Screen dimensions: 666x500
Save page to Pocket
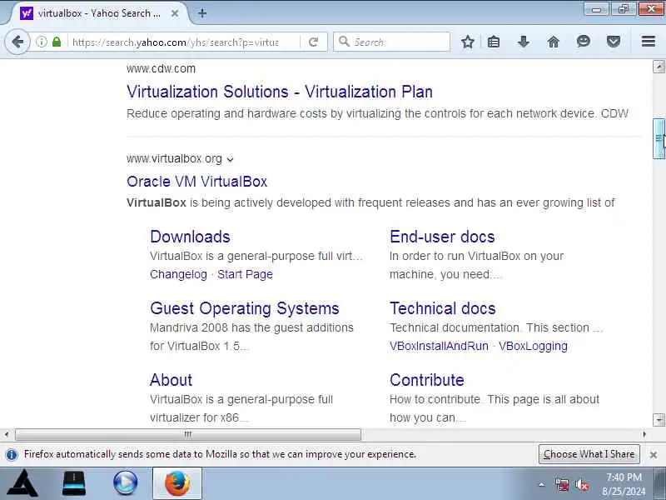[x=614, y=42]
